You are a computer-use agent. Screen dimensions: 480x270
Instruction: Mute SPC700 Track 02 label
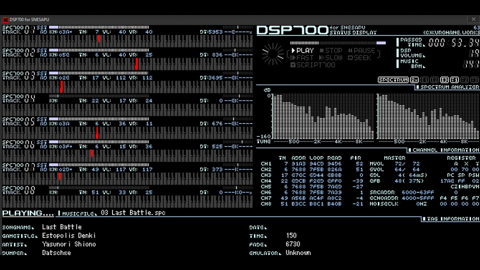click(x=18, y=52)
